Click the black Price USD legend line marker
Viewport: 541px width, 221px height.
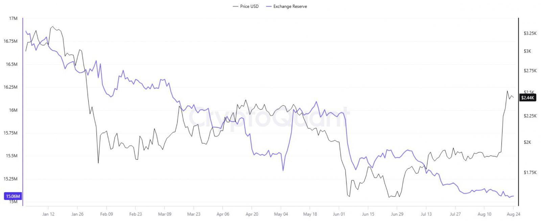coord(235,6)
